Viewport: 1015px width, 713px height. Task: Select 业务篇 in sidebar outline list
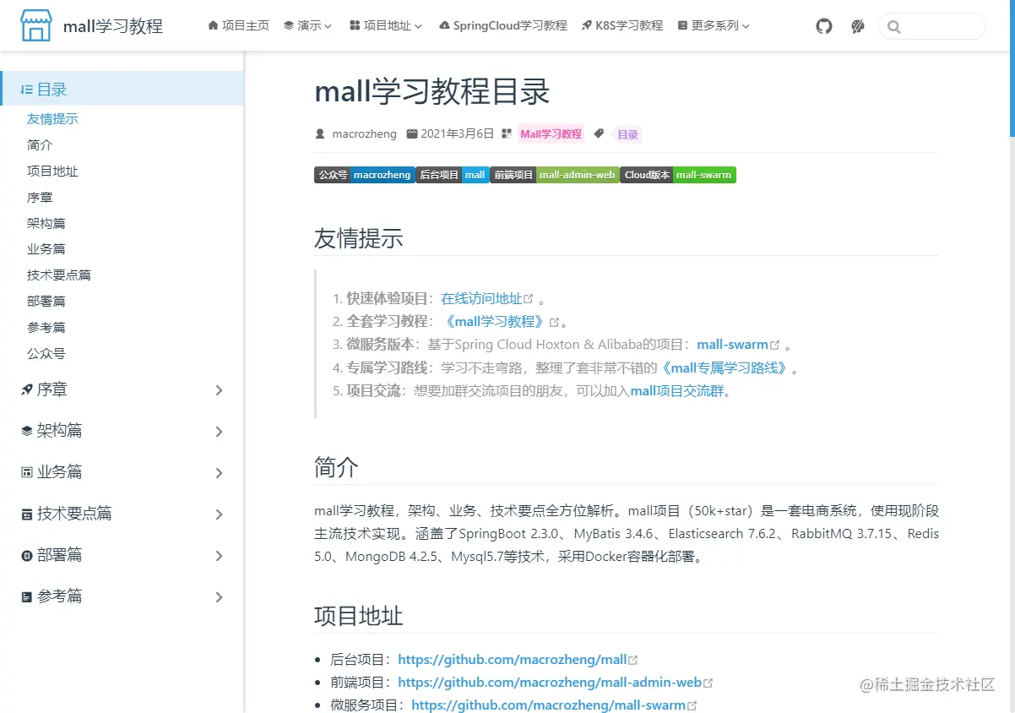click(x=46, y=249)
